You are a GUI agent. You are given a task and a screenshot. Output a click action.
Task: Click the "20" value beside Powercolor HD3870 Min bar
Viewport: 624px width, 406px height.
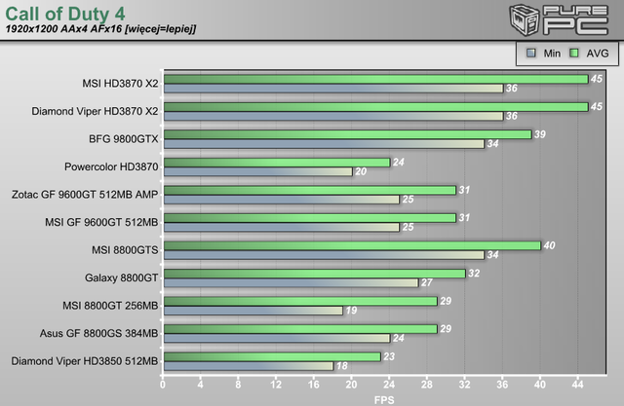[361, 171]
